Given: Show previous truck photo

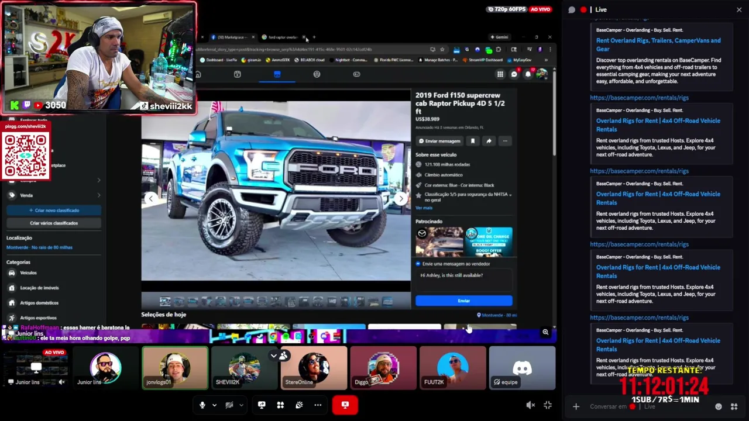Looking at the screenshot, I should (151, 199).
